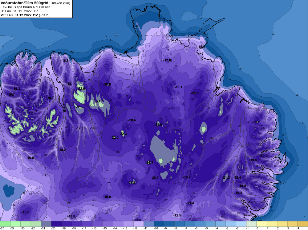Select the yellow legend swatch labeled 0

pyautogui.click(x=261, y=224)
